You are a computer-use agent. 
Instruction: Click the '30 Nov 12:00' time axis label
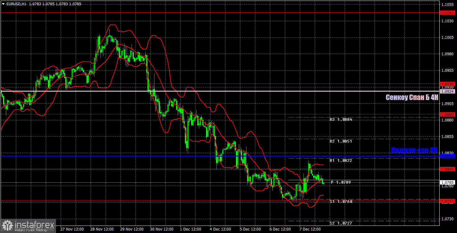click(162, 229)
